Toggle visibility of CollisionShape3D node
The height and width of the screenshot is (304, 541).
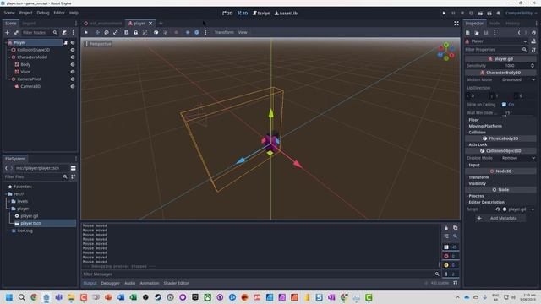(73, 50)
